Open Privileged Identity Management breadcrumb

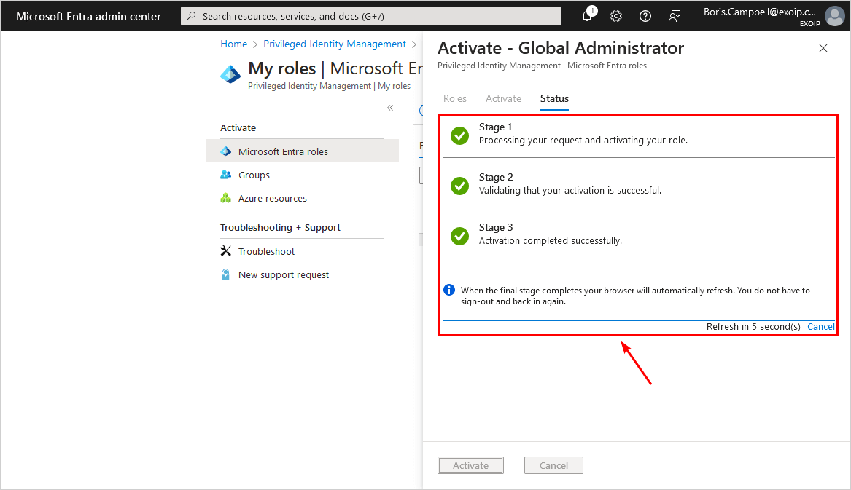click(x=335, y=44)
